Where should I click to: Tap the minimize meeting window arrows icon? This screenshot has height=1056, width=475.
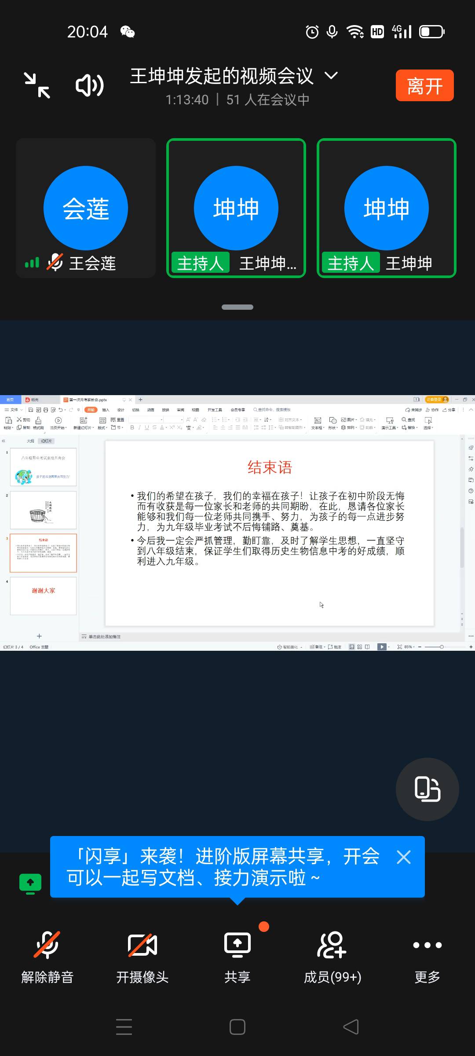pyautogui.click(x=37, y=85)
